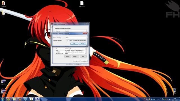Launch the lower Eclipse desktop shortcut

tap(3, 91)
